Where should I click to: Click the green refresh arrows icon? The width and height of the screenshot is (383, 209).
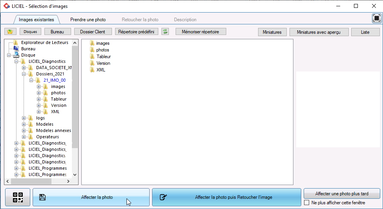[x=165, y=32]
